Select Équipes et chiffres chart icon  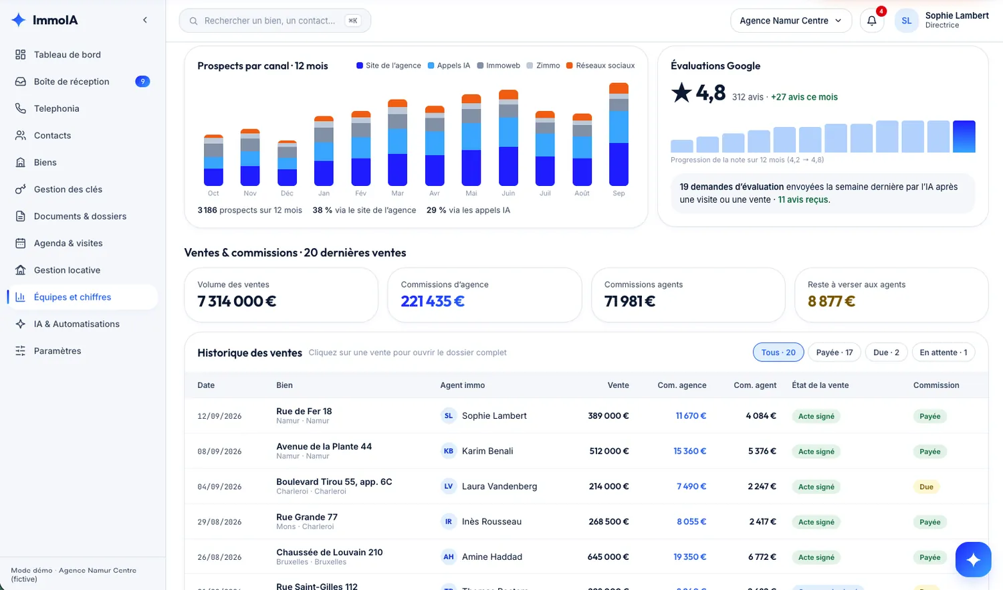click(x=21, y=297)
